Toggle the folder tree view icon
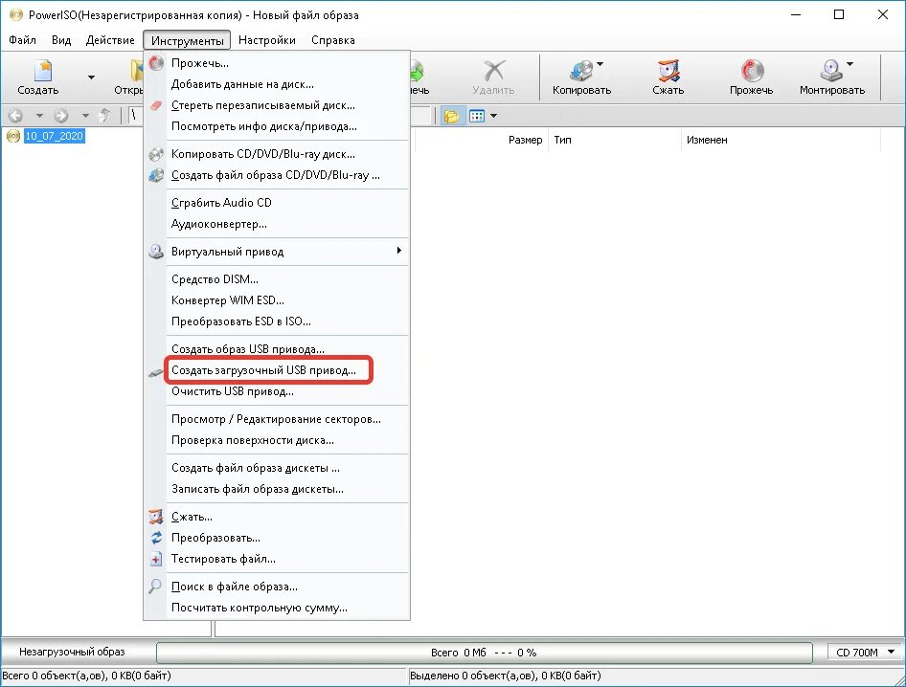The image size is (906, 687). 451,116
